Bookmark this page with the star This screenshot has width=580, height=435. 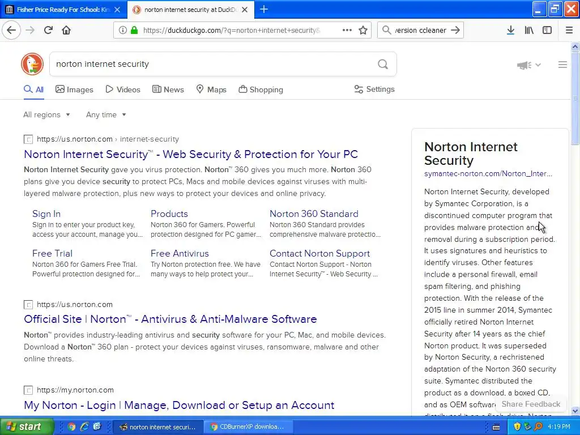pyautogui.click(x=363, y=30)
